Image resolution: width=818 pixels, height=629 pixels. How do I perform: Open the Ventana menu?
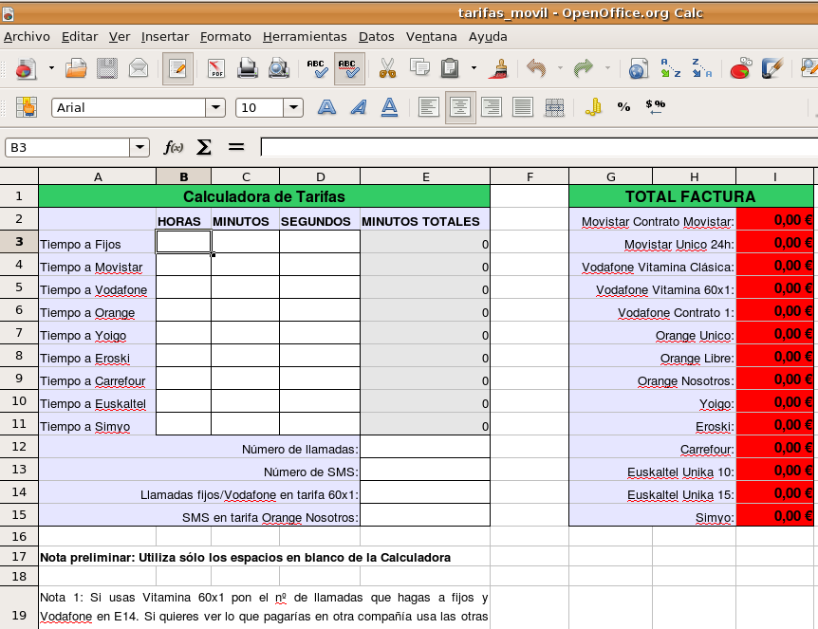[x=432, y=36]
